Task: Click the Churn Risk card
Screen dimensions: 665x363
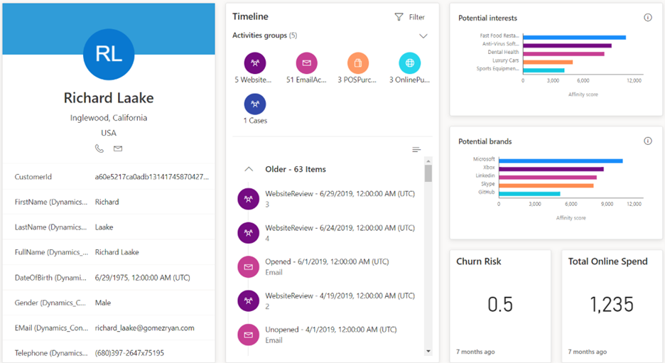Action: 500,304
